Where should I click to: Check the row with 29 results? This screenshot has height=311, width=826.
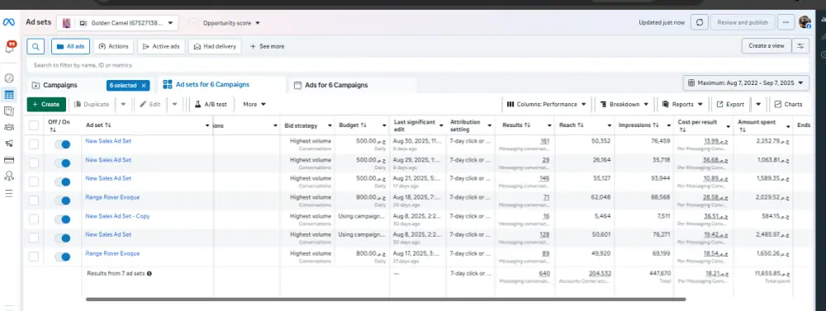(34, 163)
